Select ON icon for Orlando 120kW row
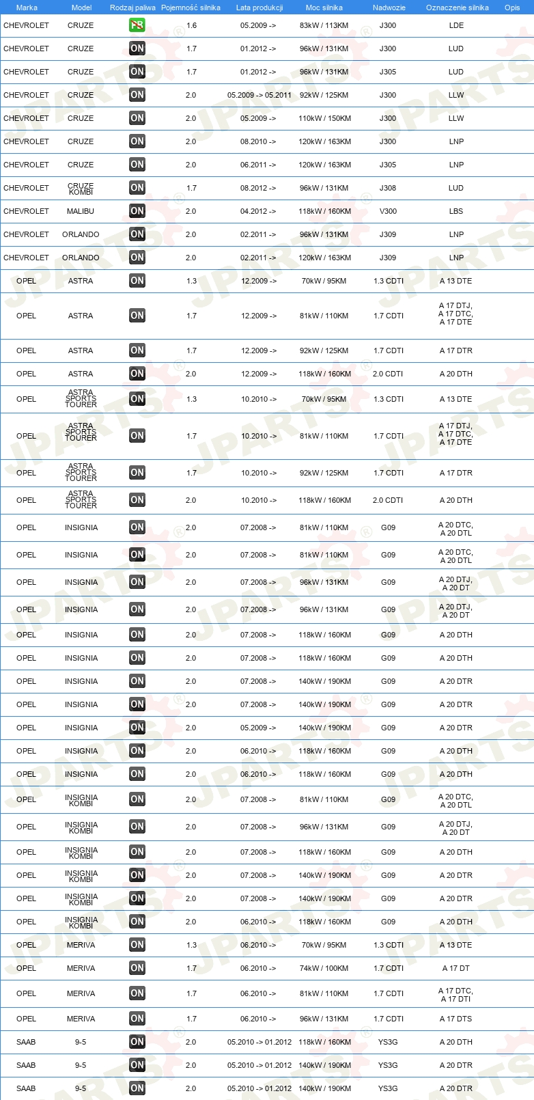The height and width of the screenshot is (1100, 534). click(137, 258)
